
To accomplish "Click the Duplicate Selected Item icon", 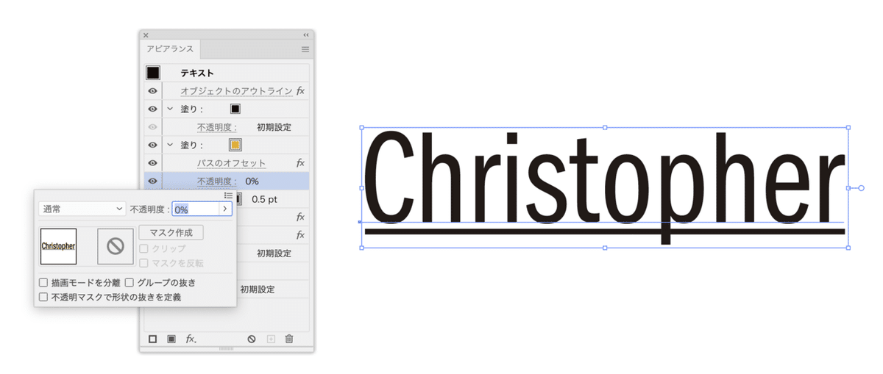I will tap(271, 339).
